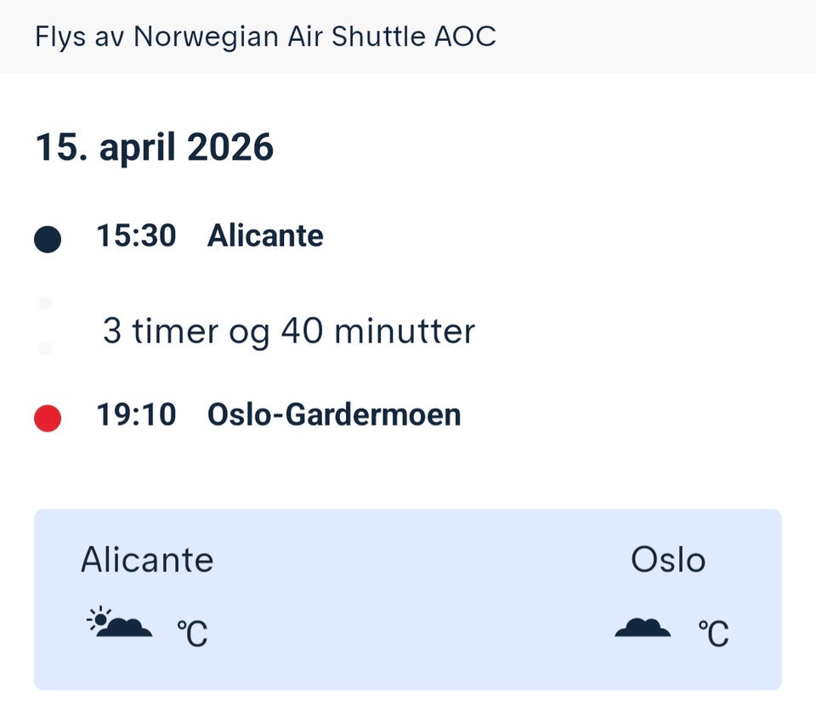This screenshot has height=717, width=816.
Task: Click the lower faint route dot
Action: click(x=46, y=347)
